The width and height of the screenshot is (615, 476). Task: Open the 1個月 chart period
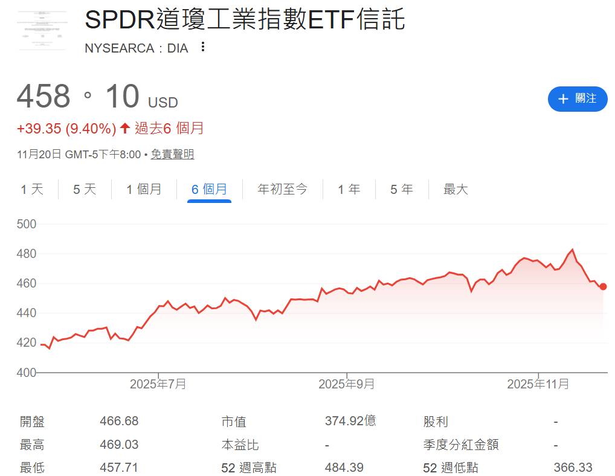click(x=144, y=189)
